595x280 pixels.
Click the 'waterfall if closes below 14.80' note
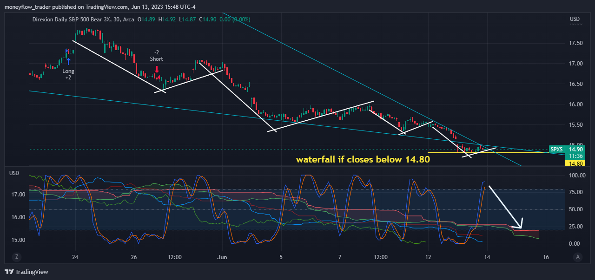[x=363, y=160]
